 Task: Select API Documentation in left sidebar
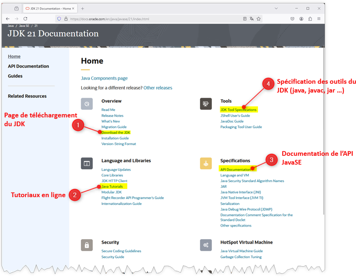(x=28, y=66)
